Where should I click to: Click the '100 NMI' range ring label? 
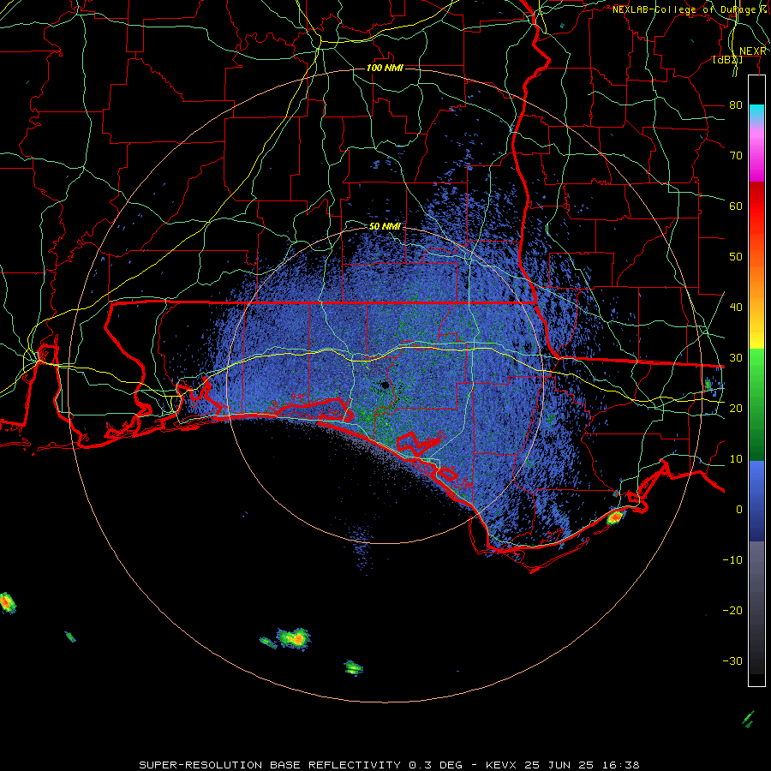pyautogui.click(x=385, y=68)
